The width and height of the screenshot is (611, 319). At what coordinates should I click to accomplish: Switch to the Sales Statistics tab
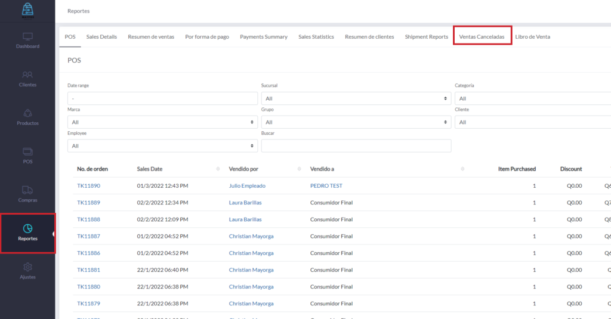316,36
